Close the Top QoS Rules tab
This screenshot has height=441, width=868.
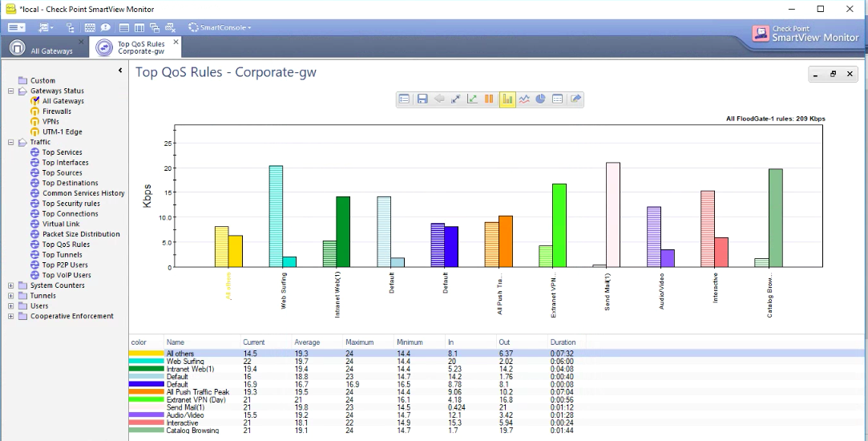point(176,42)
